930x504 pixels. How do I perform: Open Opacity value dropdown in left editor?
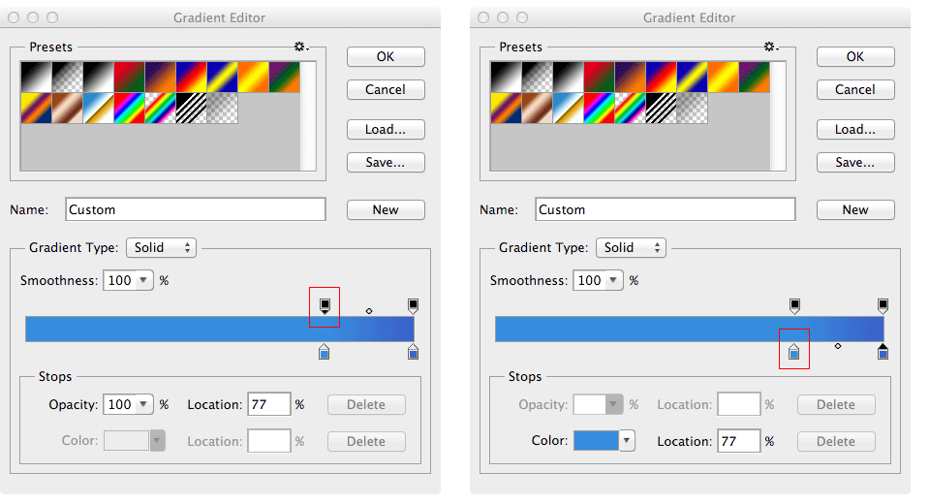[143, 404]
